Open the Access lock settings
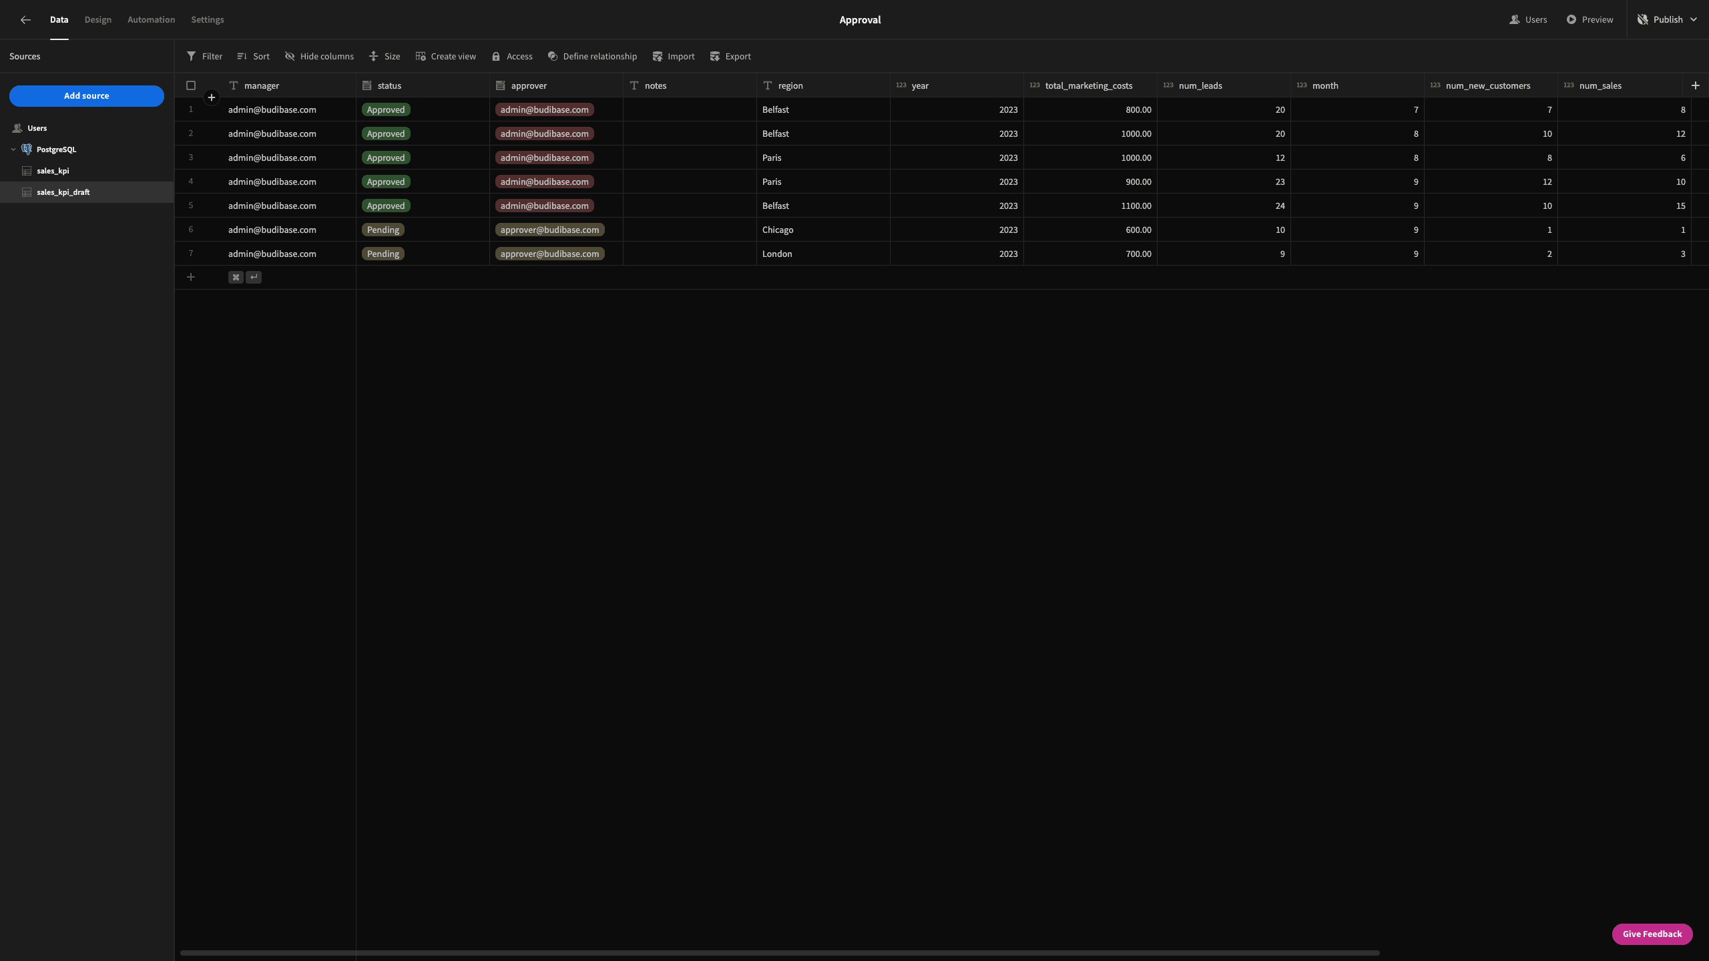Screen dimensions: 1709x961 (512, 56)
